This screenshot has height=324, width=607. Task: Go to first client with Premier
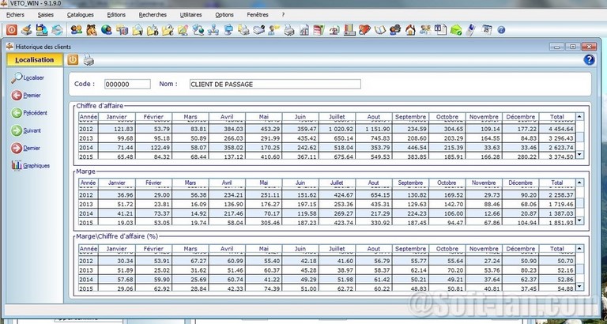tap(17, 96)
